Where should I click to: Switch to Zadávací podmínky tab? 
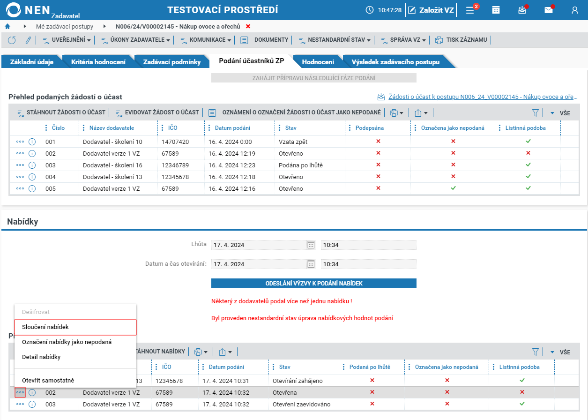(172, 62)
